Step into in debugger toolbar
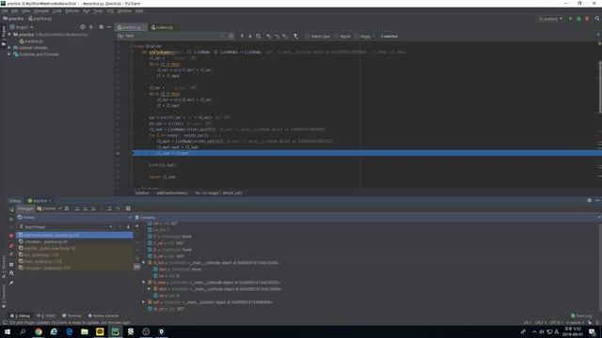Image resolution: width=602 pixels, height=338 pixels. coord(85,208)
